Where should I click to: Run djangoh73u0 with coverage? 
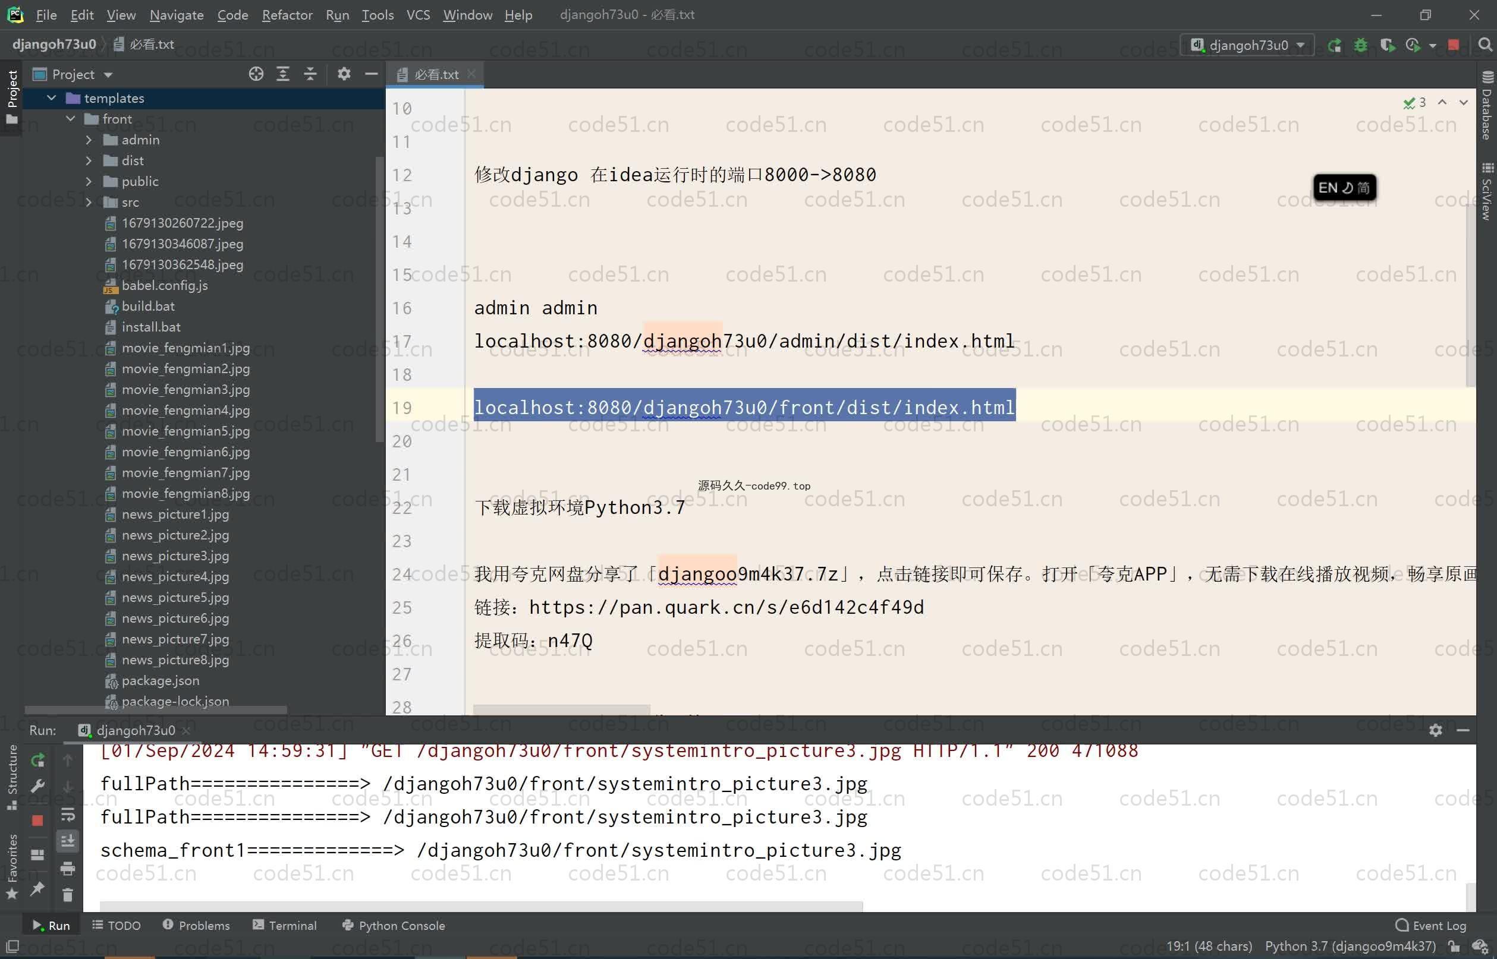[x=1387, y=46]
